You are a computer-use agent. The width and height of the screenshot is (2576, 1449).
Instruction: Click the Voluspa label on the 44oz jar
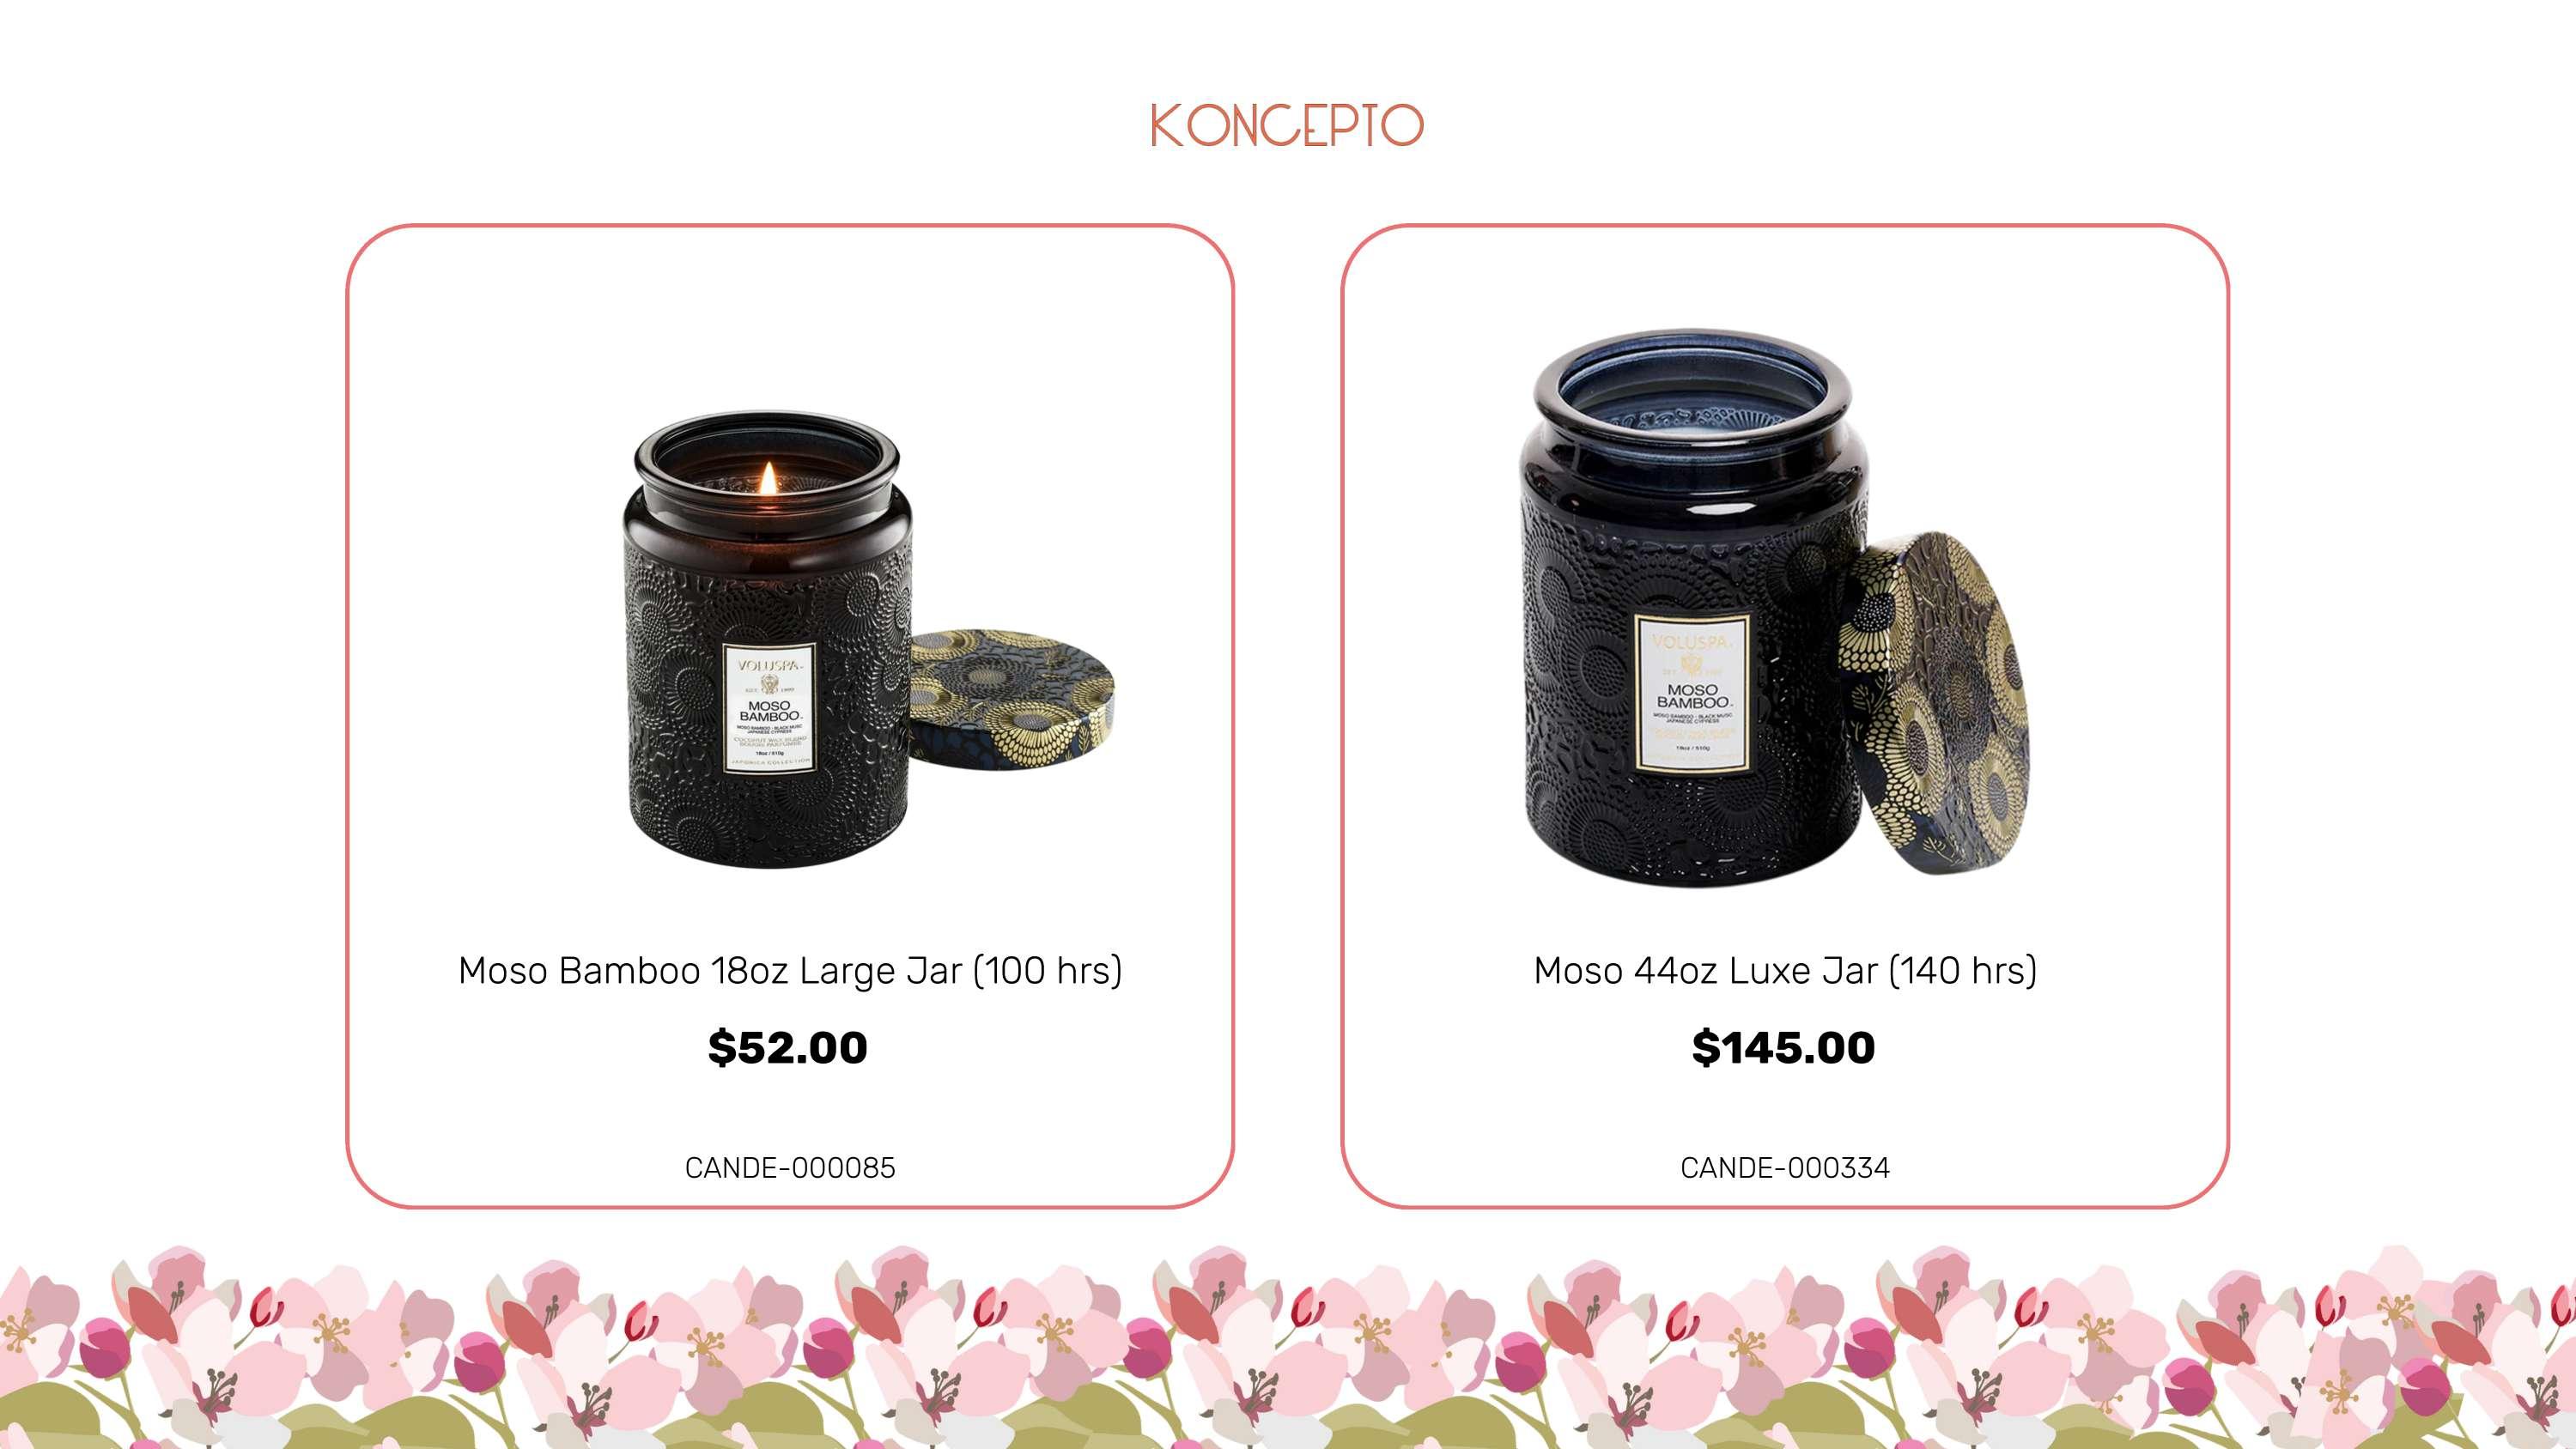click(x=1692, y=693)
